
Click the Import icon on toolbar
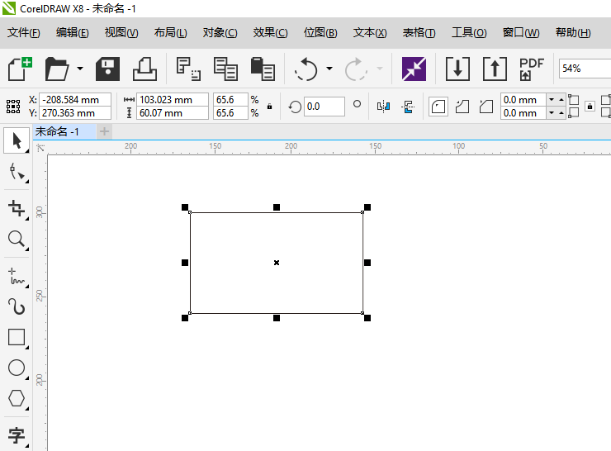[457, 69]
